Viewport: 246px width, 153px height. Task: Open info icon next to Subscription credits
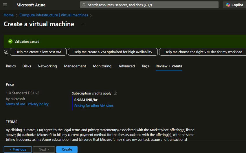pyautogui.click(x=115, y=93)
